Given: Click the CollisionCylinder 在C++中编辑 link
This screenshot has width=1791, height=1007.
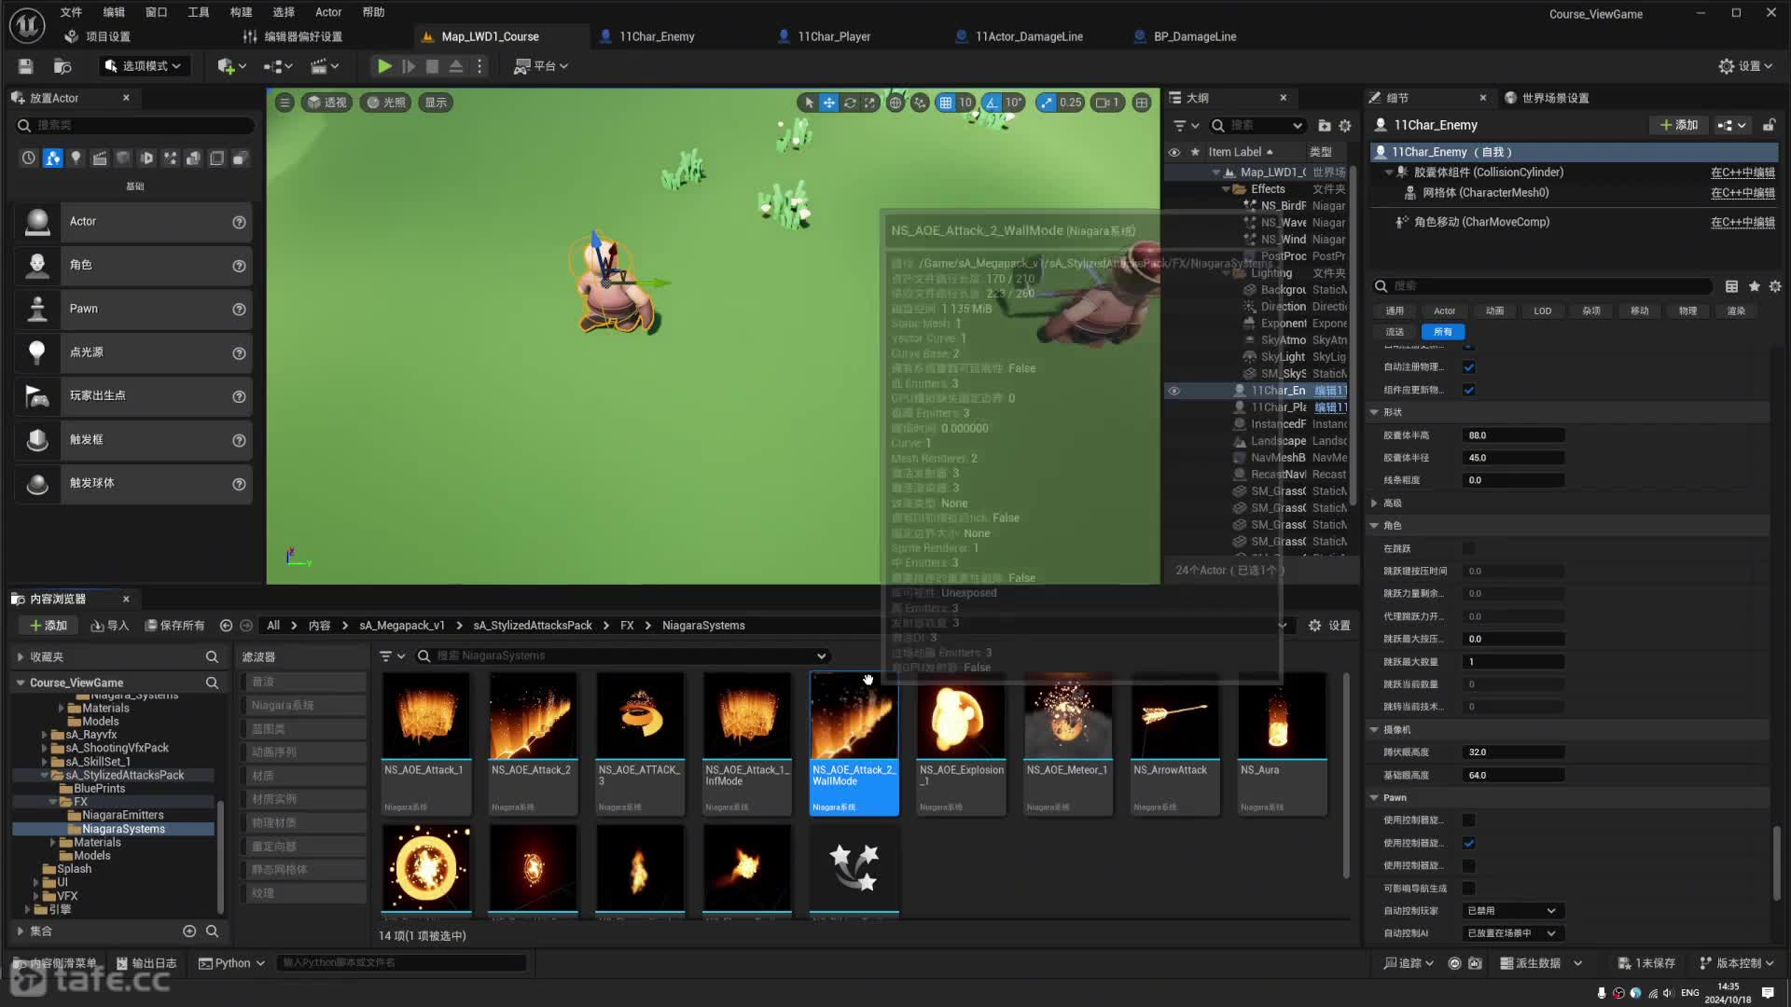Looking at the screenshot, I should click(x=1742, y=172).
